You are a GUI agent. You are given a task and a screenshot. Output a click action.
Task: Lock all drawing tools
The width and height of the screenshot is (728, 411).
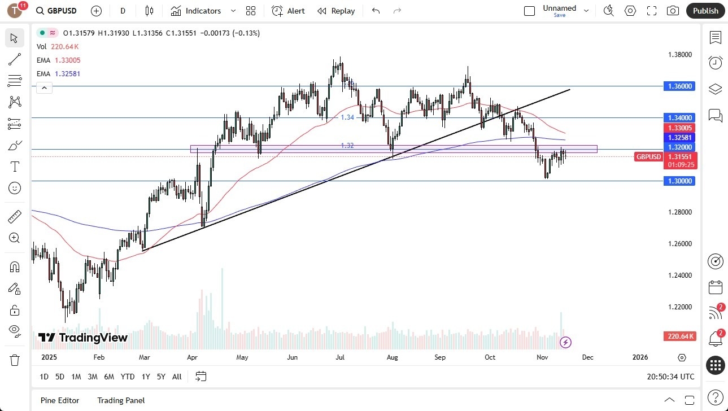(x=14, y=309)
